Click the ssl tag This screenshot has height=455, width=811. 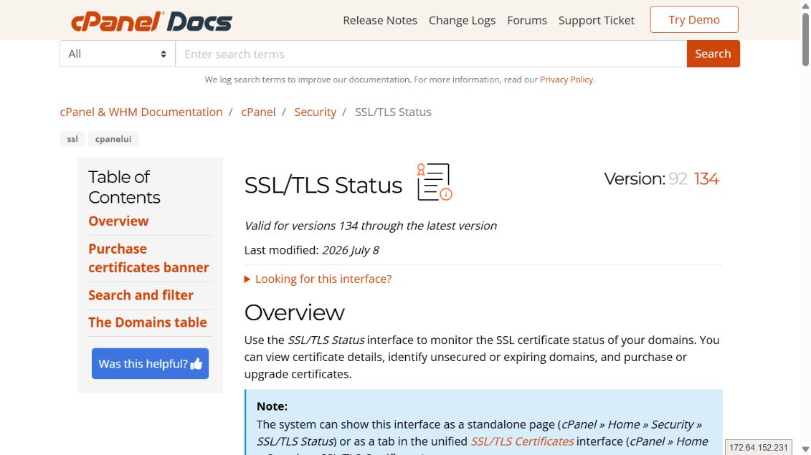72,139
